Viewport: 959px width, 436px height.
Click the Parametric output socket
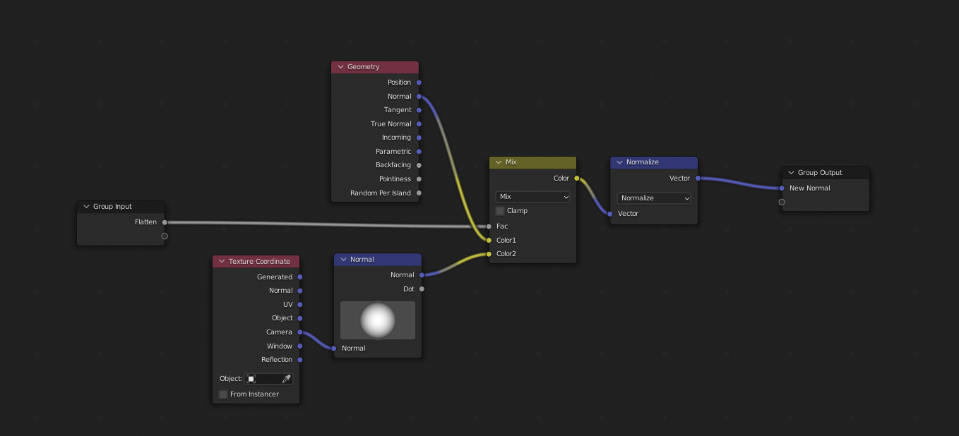(419, 152)
